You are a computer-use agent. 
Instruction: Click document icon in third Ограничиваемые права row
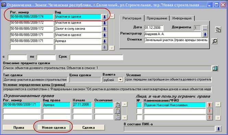pyautogui.click(x=118, y=117)
